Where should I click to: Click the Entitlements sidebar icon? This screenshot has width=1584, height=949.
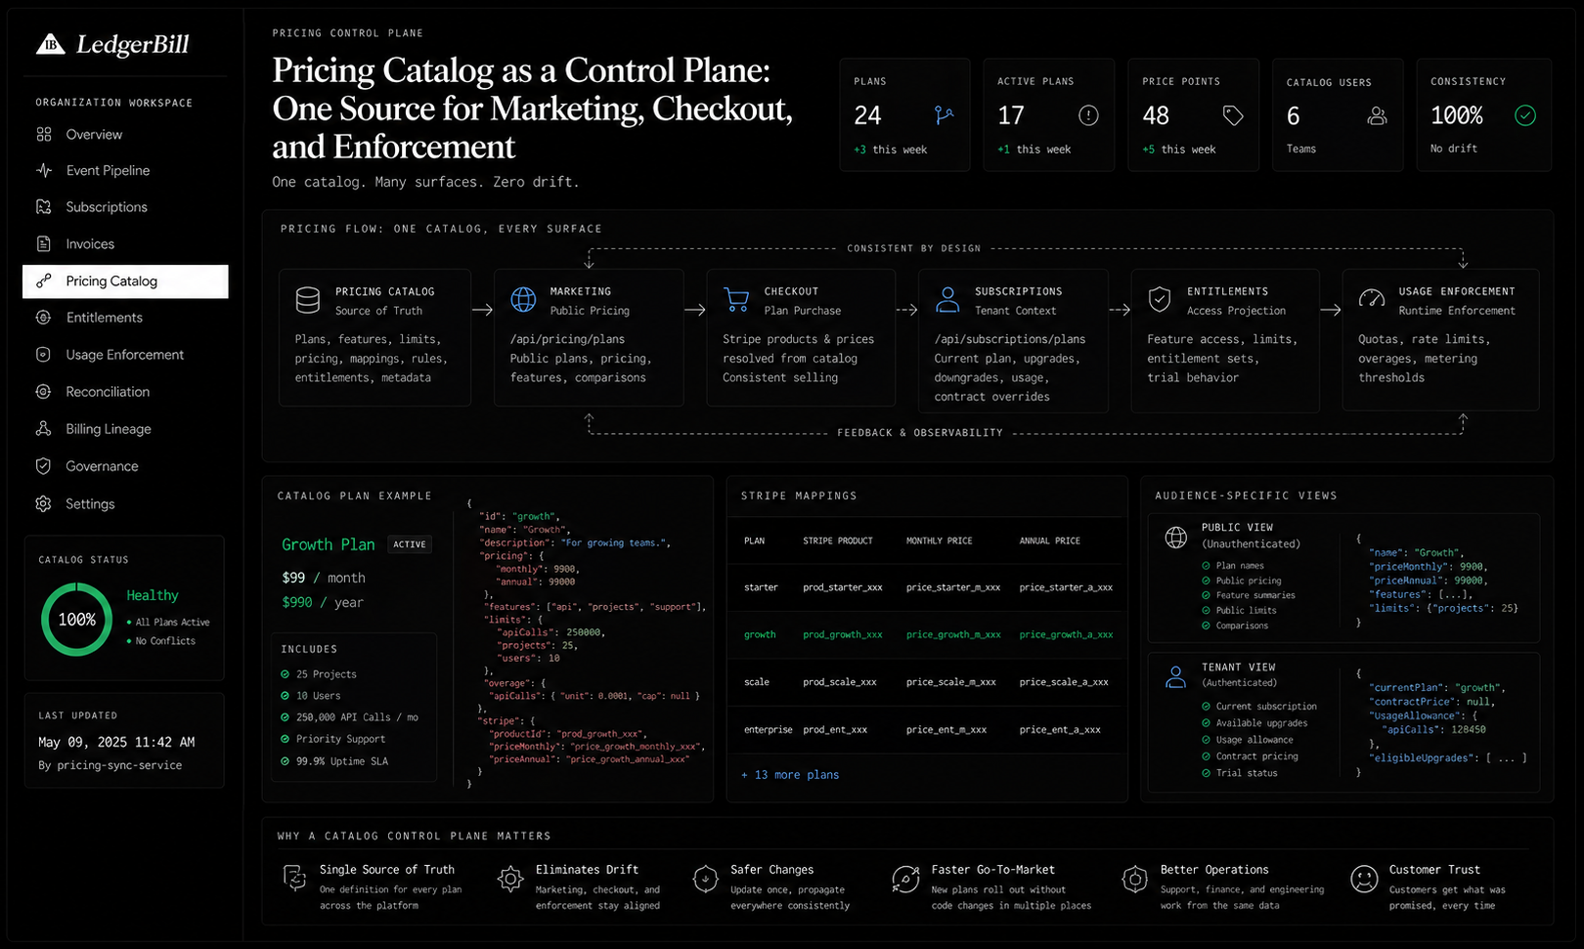(44, 318)
